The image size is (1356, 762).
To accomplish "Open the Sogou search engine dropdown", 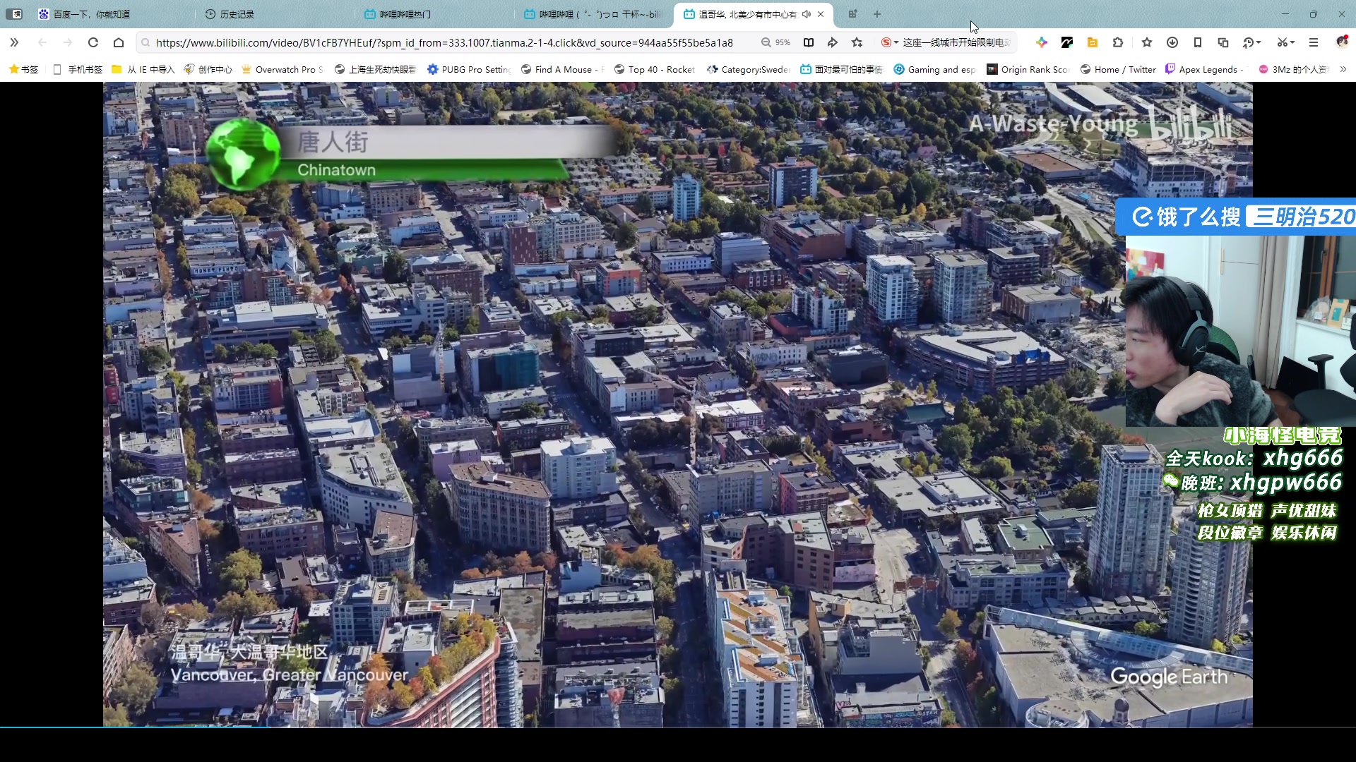I will 890,43.
